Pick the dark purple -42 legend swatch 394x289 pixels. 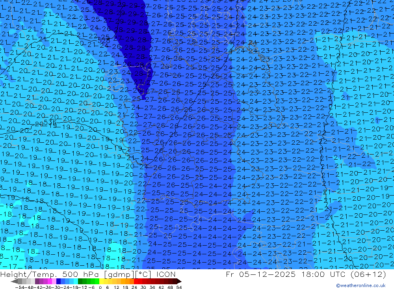click(x=37, y=282)
